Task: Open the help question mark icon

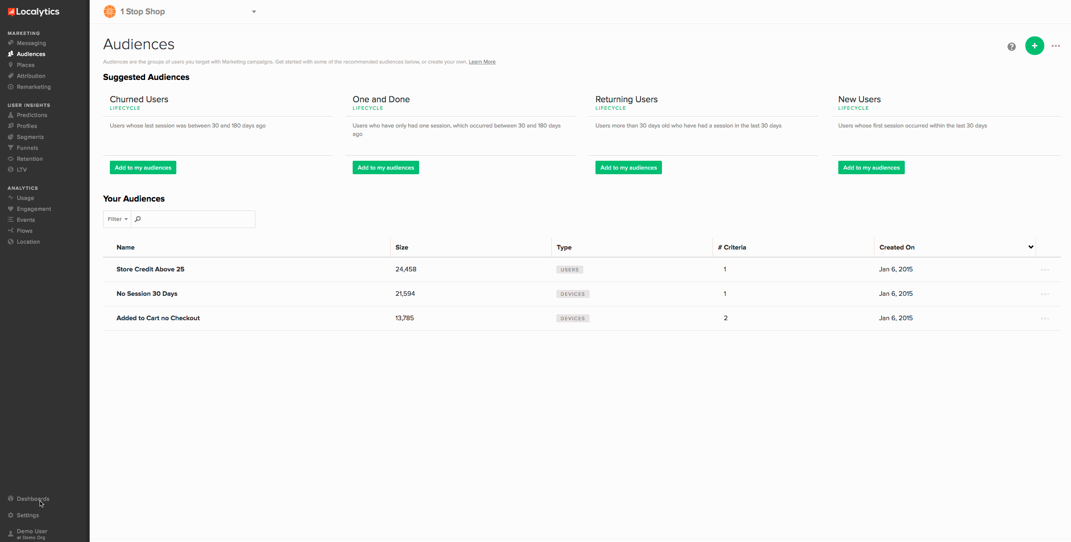Action: tap(1012, 47)
